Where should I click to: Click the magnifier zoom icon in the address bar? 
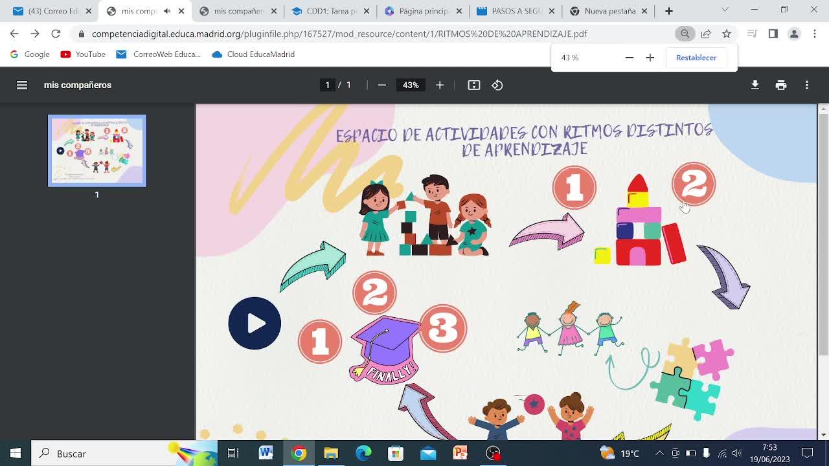coord(685,34)
